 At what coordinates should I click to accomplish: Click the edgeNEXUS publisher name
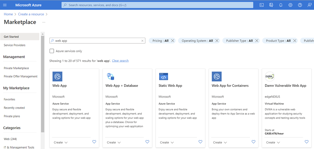pyautogui.click(x=272, y=97)
